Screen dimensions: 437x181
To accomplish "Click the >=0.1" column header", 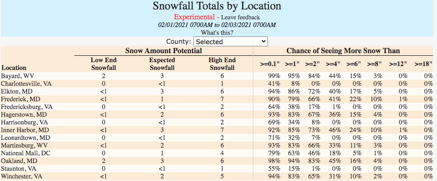I will 270,64.
